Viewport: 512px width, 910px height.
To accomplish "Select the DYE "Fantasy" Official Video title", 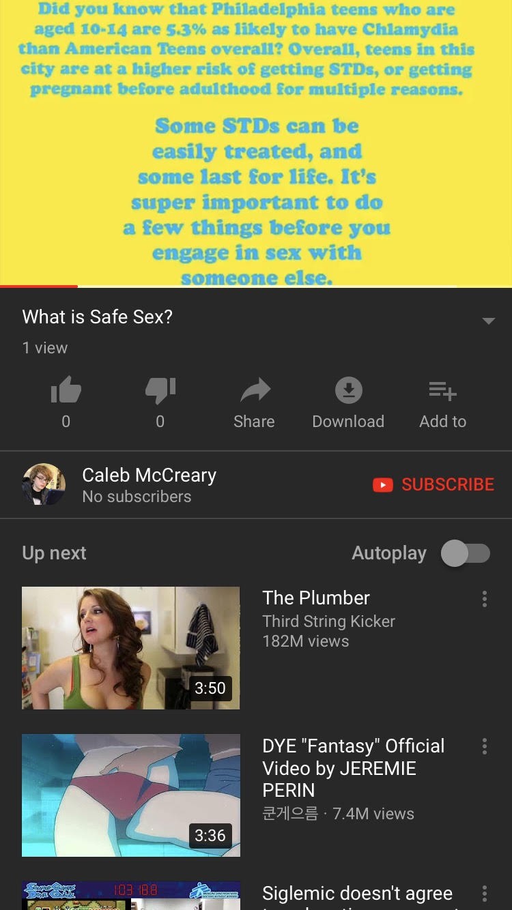I will pyautogui.click(x=354, y=768).
